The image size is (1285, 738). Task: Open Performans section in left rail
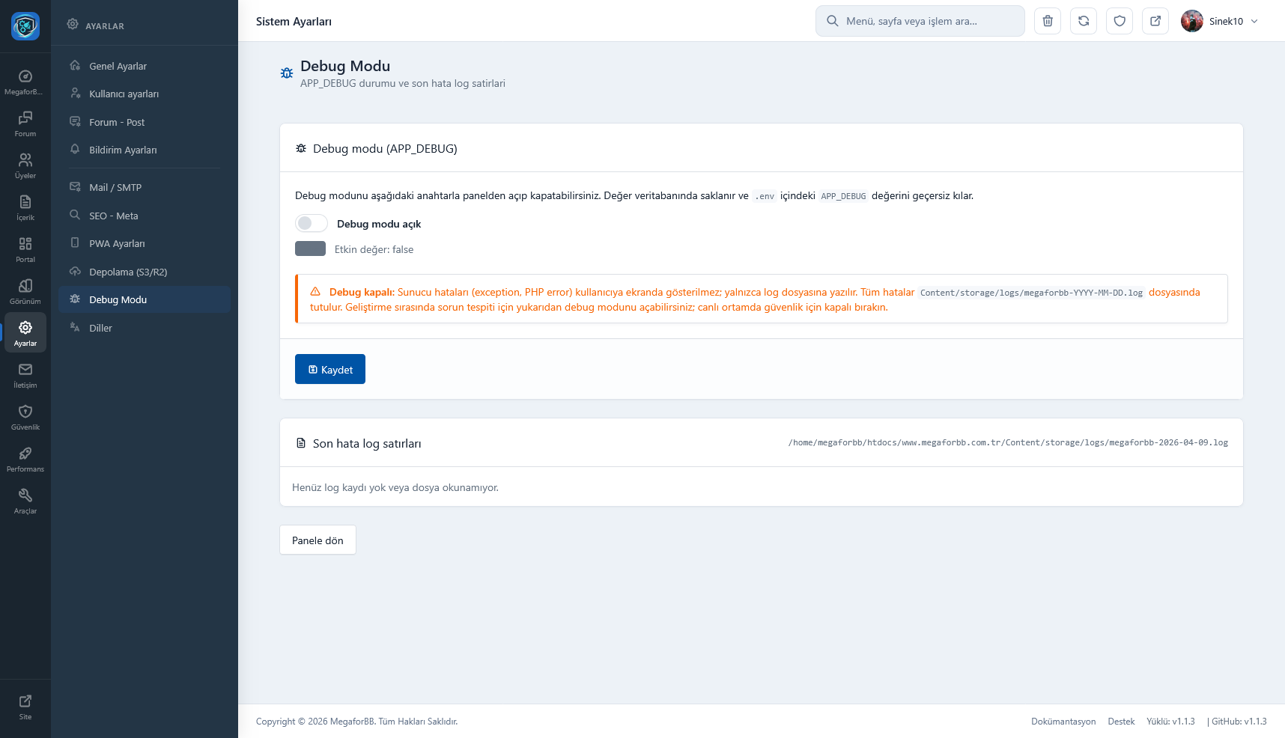pyautogui.click(x=25, y=459)
